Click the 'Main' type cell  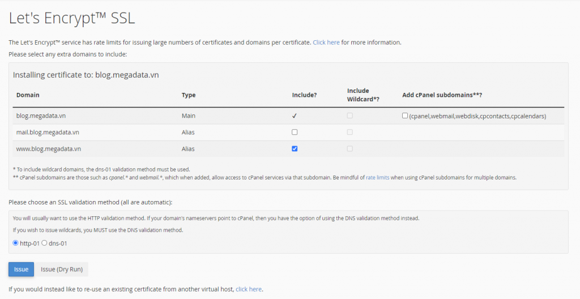[188, 116]
